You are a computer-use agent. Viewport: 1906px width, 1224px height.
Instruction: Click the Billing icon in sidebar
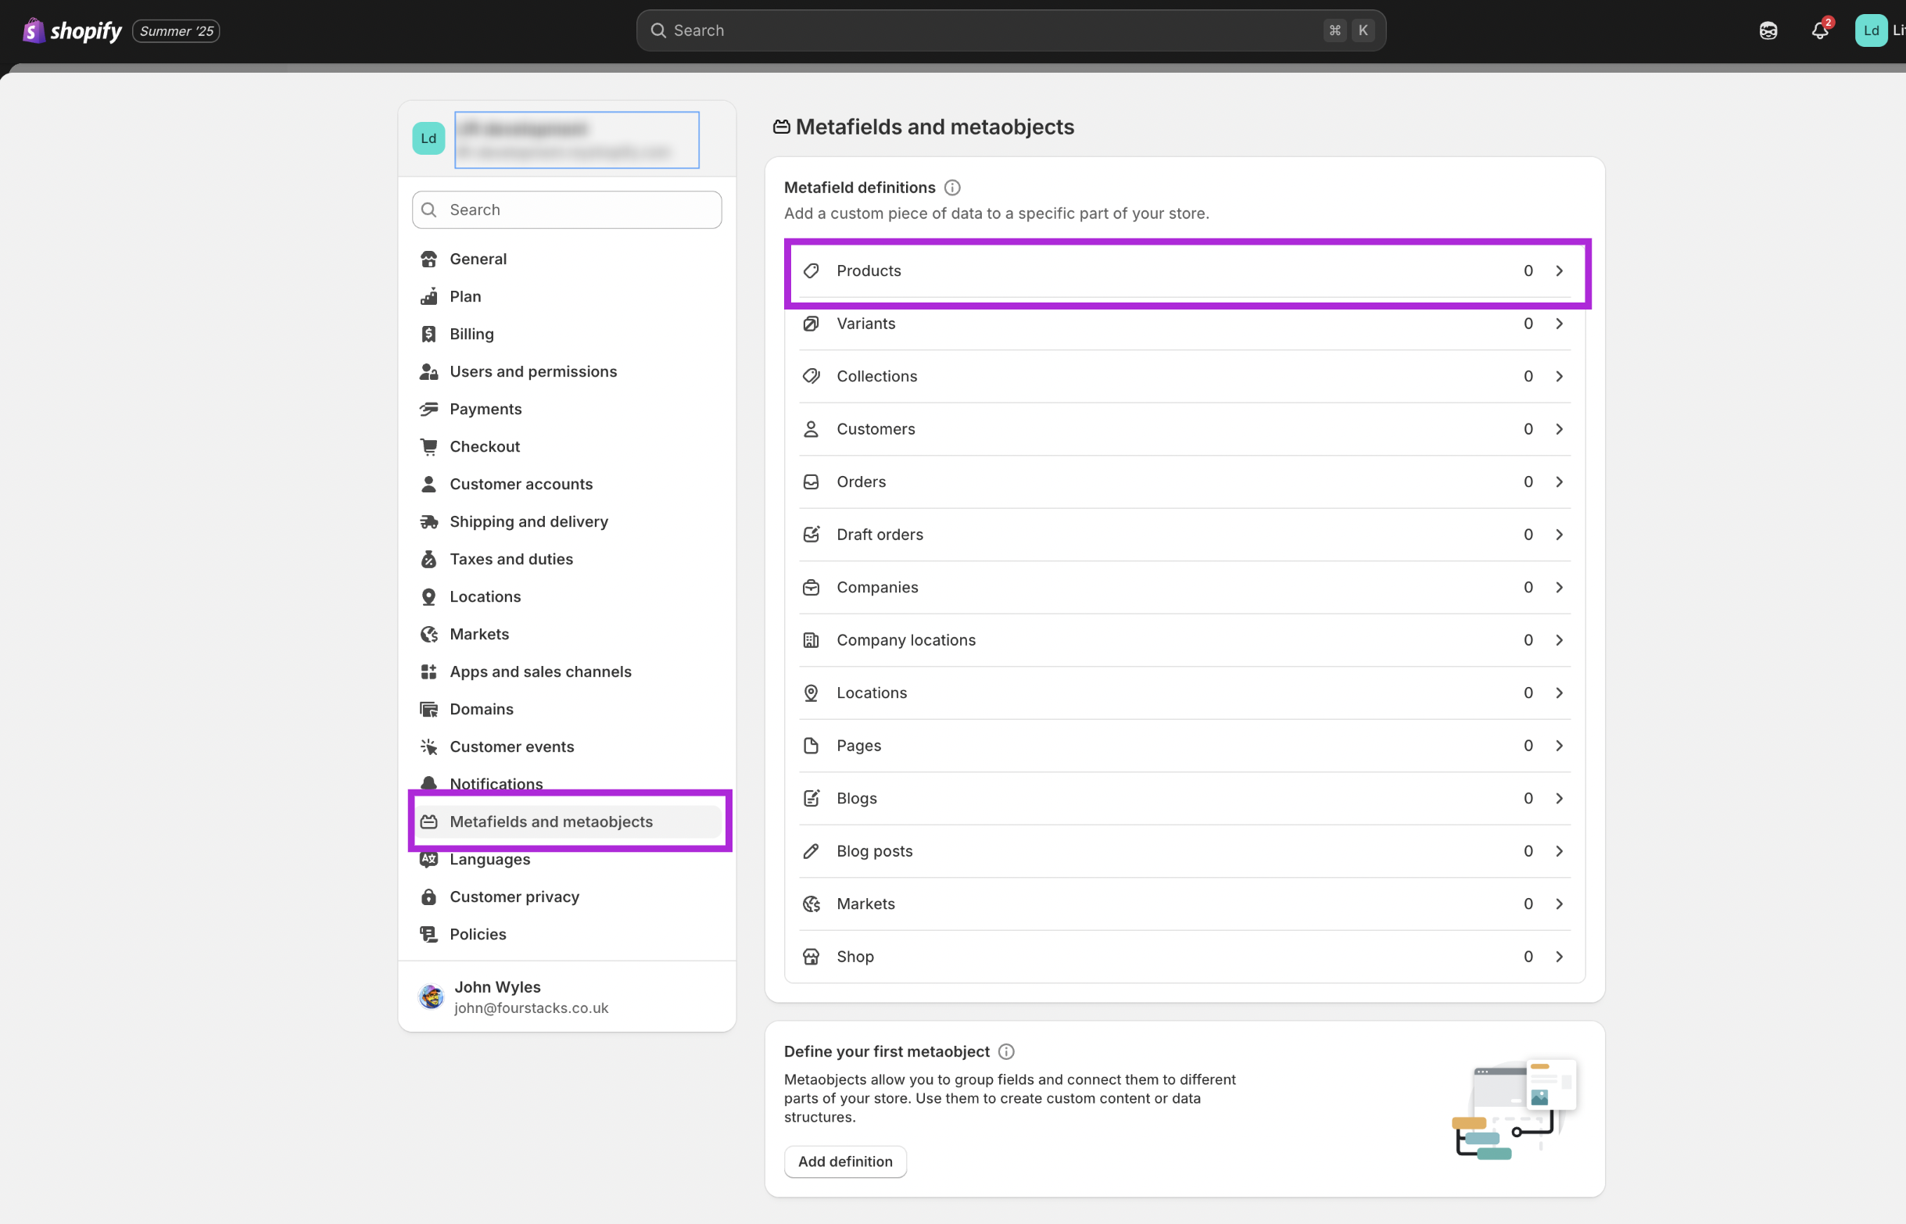pyautogui.click(x=428, y=334)
